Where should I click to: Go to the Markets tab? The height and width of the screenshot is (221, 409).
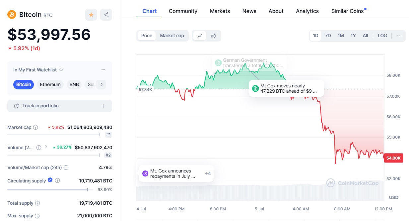click(x=220, y=11)
